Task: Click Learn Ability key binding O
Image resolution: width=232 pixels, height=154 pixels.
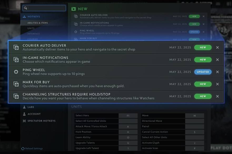Action: pyautogui.click(x=128, y=137)
